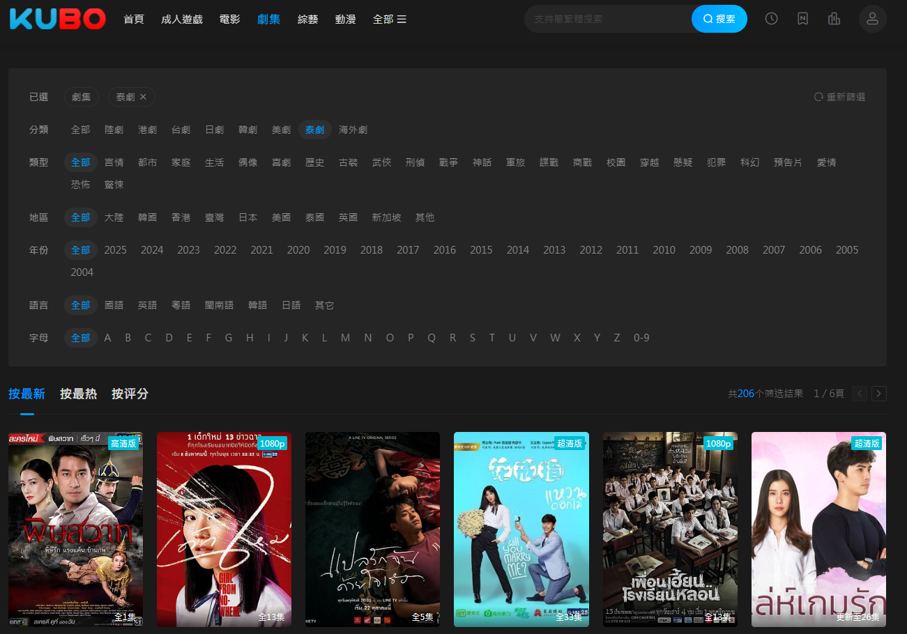
Task: Select 國語 language filter option
Action: (x=114, y=305)
